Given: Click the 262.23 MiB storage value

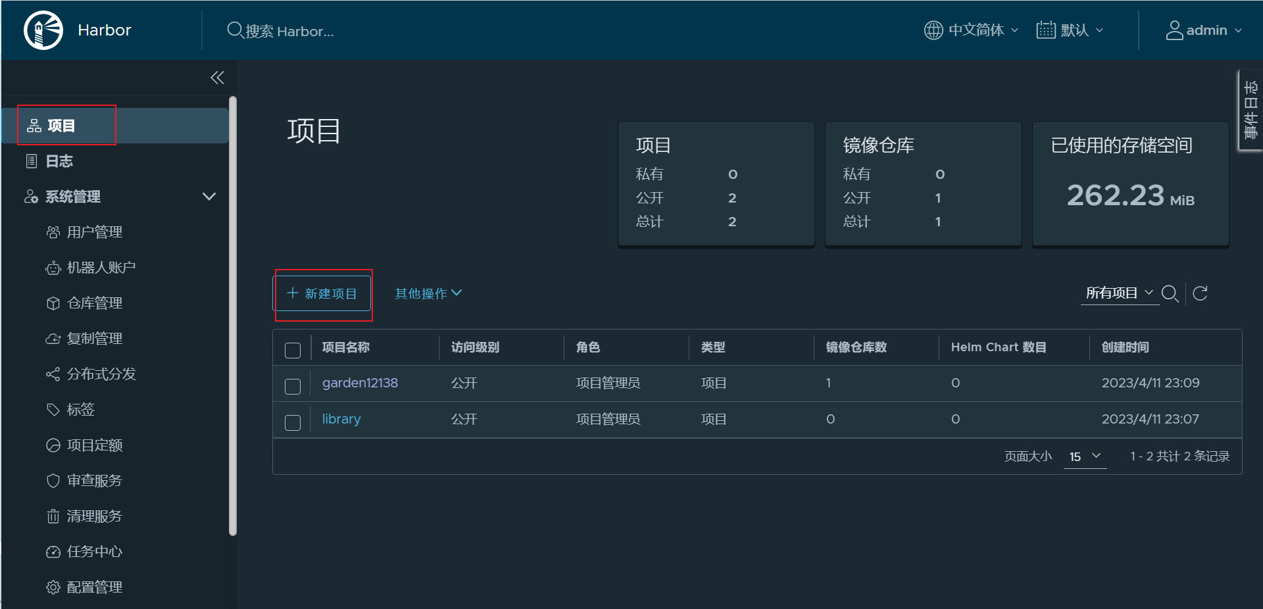Looking at the screenshot, I should (1130, 195).
